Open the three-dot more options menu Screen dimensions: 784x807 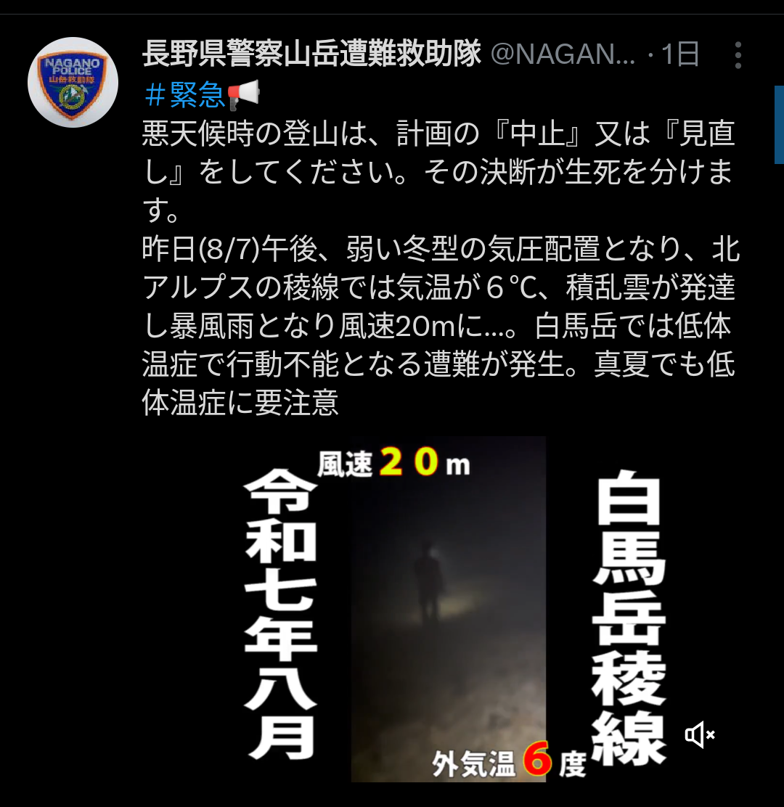coord(738,55)
